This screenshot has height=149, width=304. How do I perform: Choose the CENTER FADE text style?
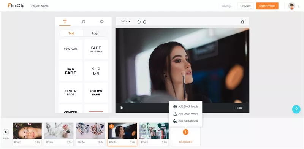[x=71, y=92]
